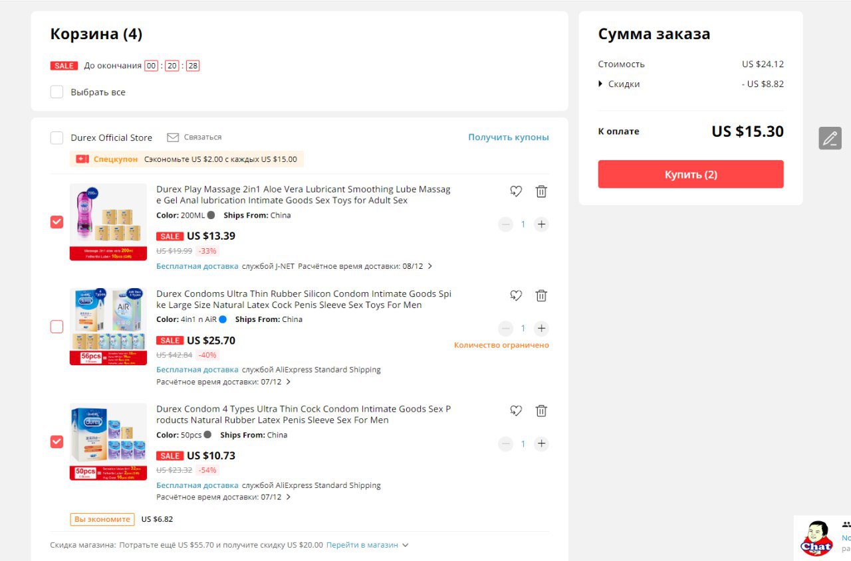Uncheck the Durex Condom 4 Types item
Image resolution: width=851 pixels, height=561 pixels.
[57, 441]
